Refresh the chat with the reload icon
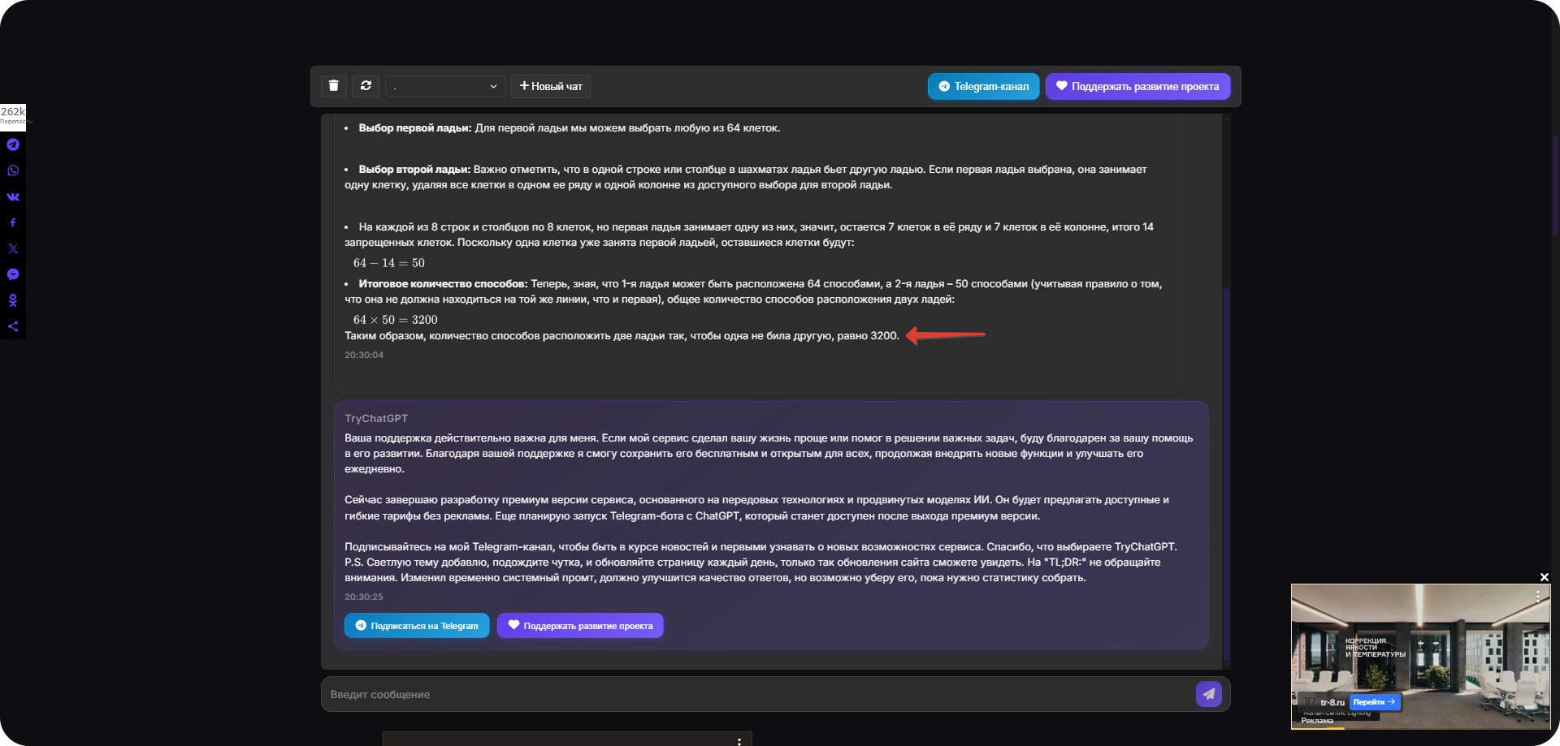1560x746 pixels. point(366,86)
